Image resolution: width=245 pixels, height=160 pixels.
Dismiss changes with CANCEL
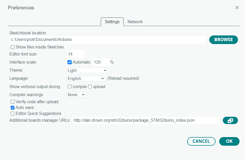pos(201,141)
